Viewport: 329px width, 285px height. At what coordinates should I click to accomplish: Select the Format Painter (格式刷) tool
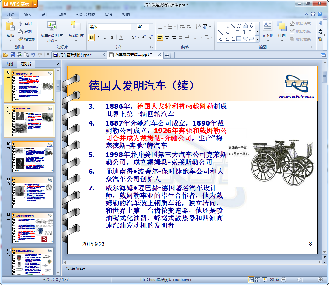coord(27,39)
